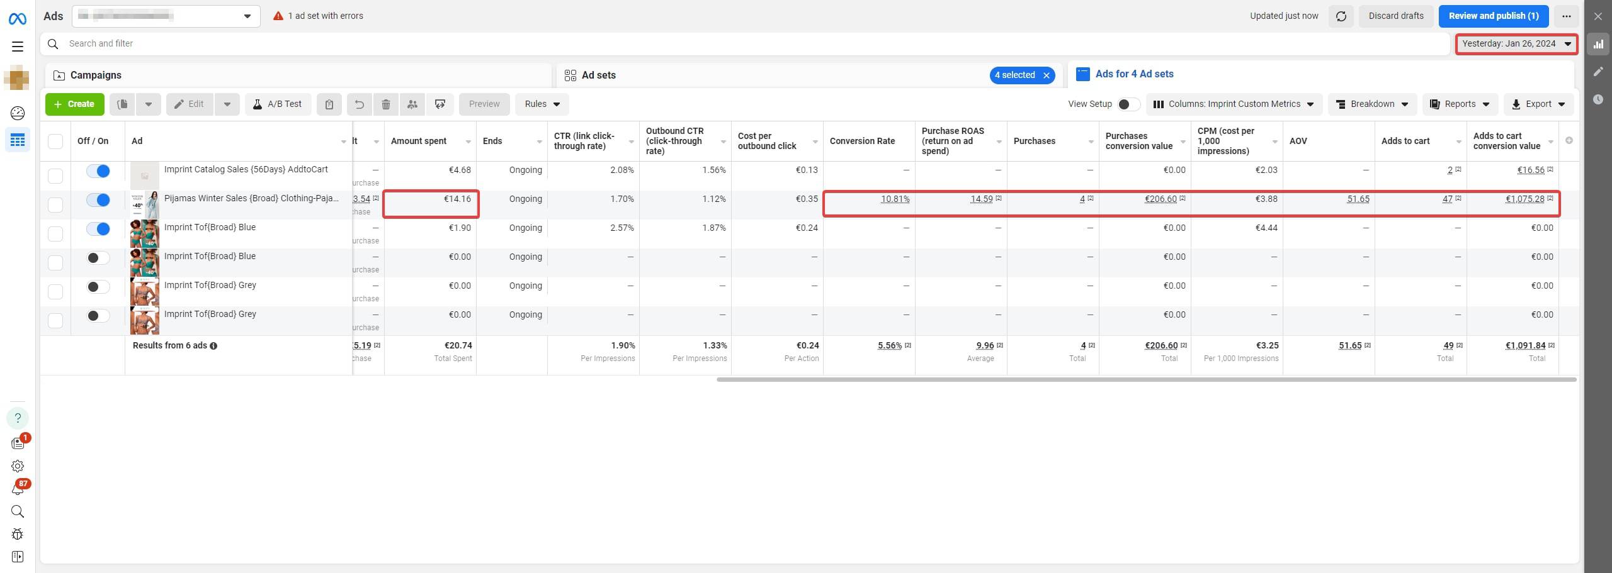Viewport: 1612px width, 573px height.
Task: Click the duplicate ads icon
Action: (x=123, y=104)
